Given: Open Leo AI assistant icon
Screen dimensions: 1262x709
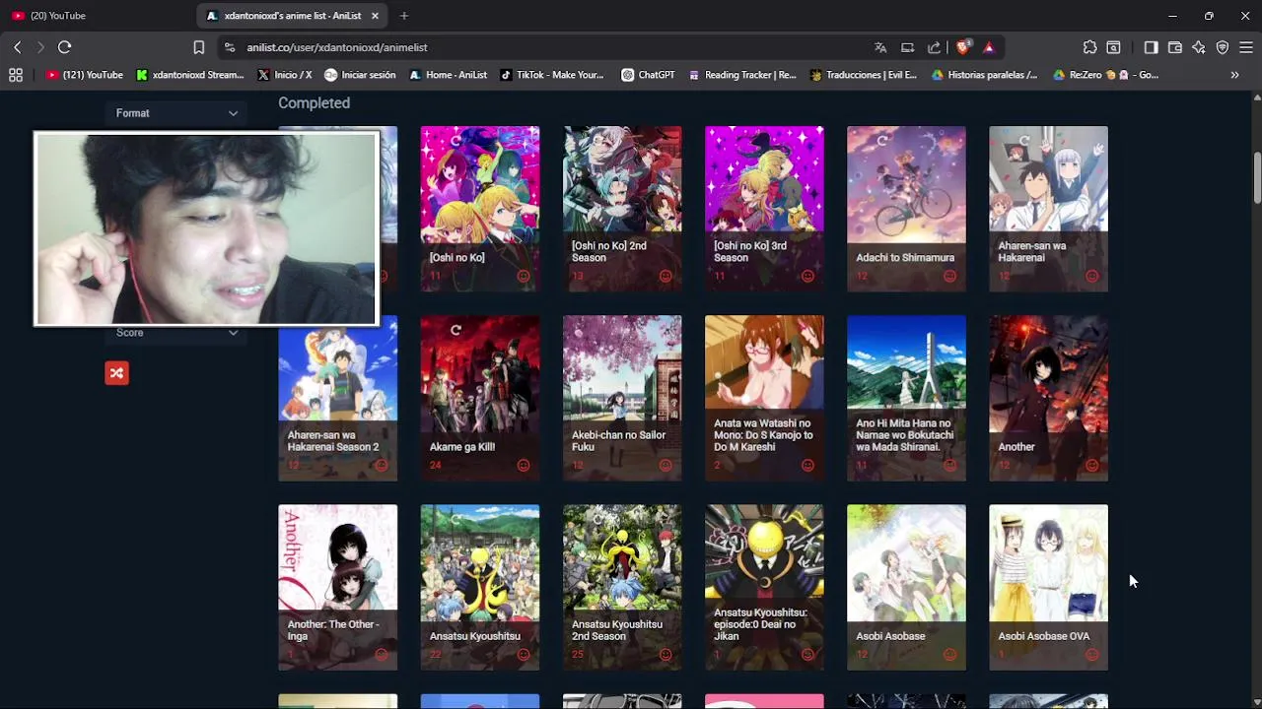Looking at the screenshot, I should point(1199,47).
